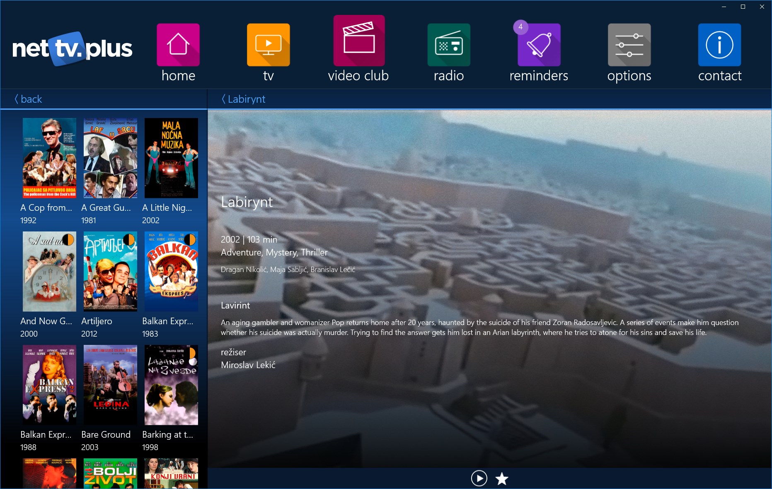This screenshot has width=772, height=489.
Task: Select Balkan Express 1983 movie poster
Action: tap(171, 272)
